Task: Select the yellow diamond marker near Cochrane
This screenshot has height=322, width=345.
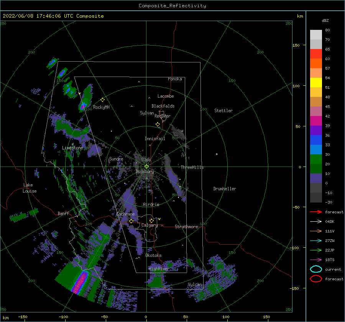Action: pyautogui.click(x=131, y=221)
